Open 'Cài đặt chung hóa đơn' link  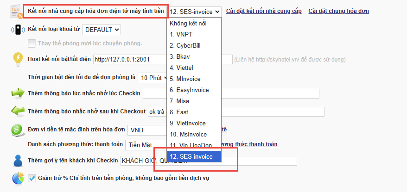click(x=338, y=11)
